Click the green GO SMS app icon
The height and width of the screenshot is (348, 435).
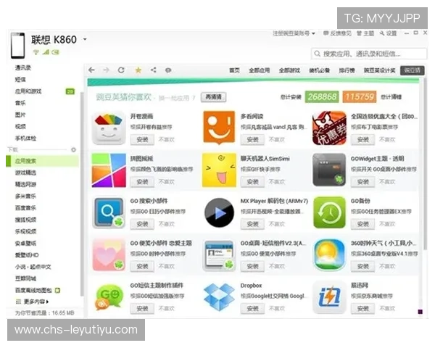pos(109,297)
